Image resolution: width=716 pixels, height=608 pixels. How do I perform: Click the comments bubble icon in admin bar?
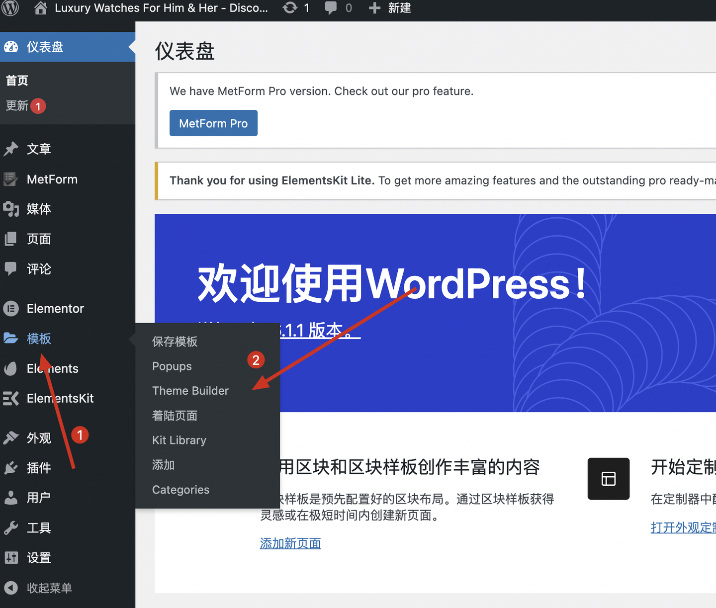point(331,8)
